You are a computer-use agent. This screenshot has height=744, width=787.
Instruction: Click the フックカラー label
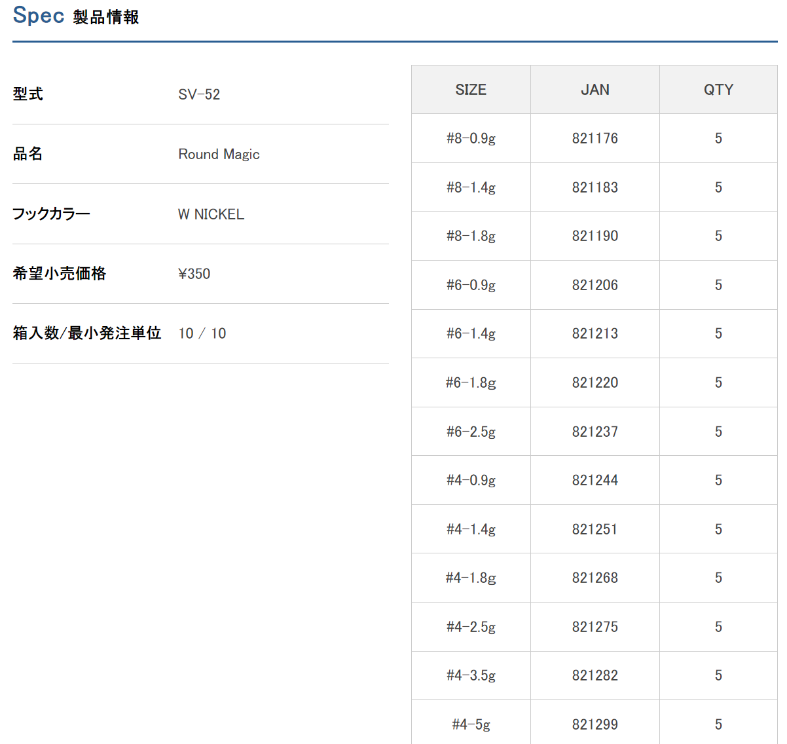pyautogui.click(x=51, y=214)
